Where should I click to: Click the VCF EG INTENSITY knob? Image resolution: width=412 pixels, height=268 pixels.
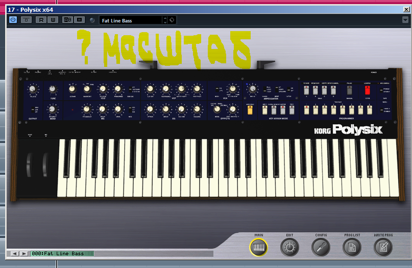tap(181, 89)
